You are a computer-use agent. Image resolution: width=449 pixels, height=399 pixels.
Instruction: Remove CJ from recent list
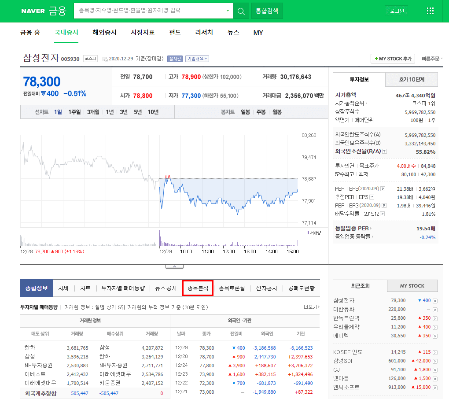435,370
